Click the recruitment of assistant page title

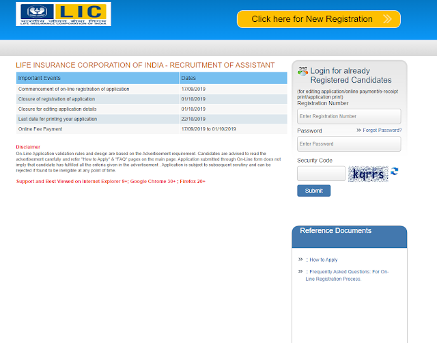tap(145, 65)
